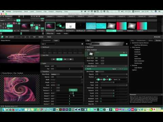Adjust the layer Volume slider

(x=70, y=66)
